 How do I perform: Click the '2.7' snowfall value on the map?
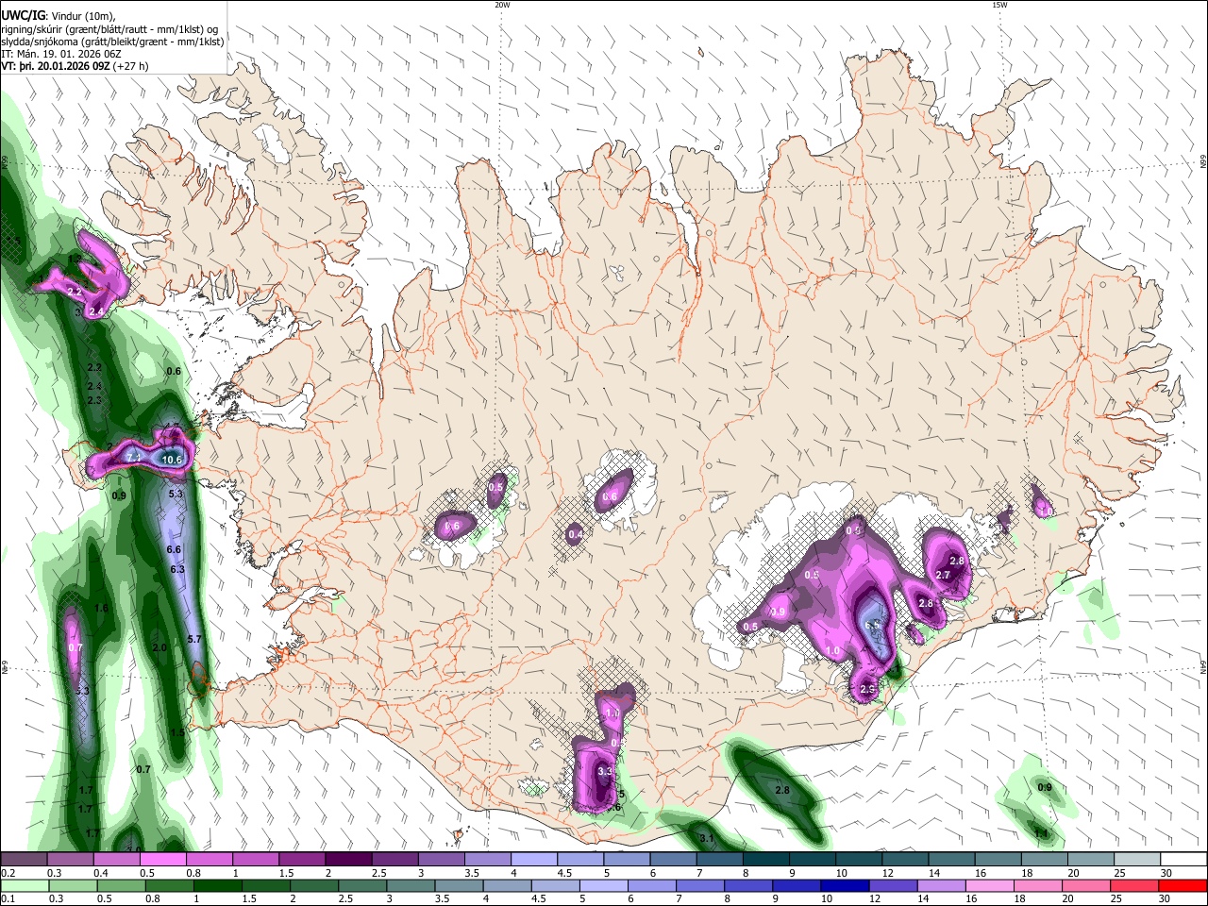[x=943, y=575]
